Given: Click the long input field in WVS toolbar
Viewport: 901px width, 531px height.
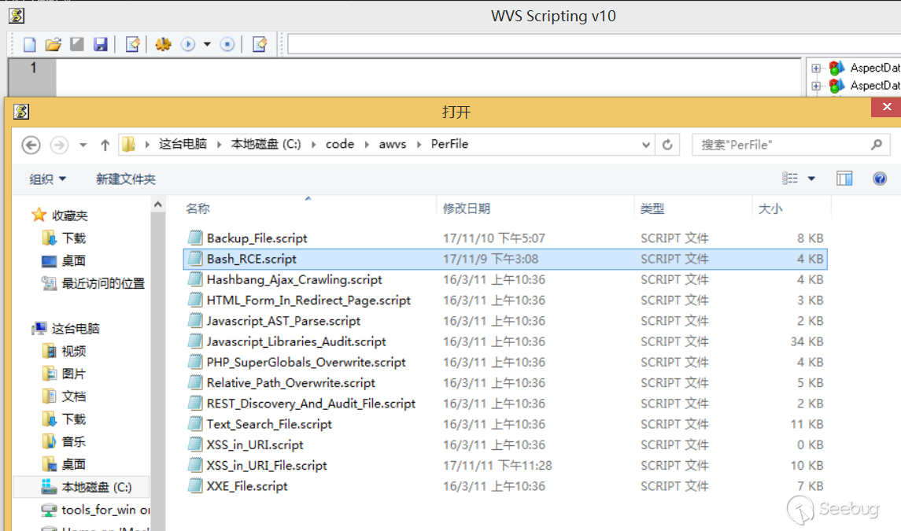Looking at the screenshot, I should tap(594, 44).
